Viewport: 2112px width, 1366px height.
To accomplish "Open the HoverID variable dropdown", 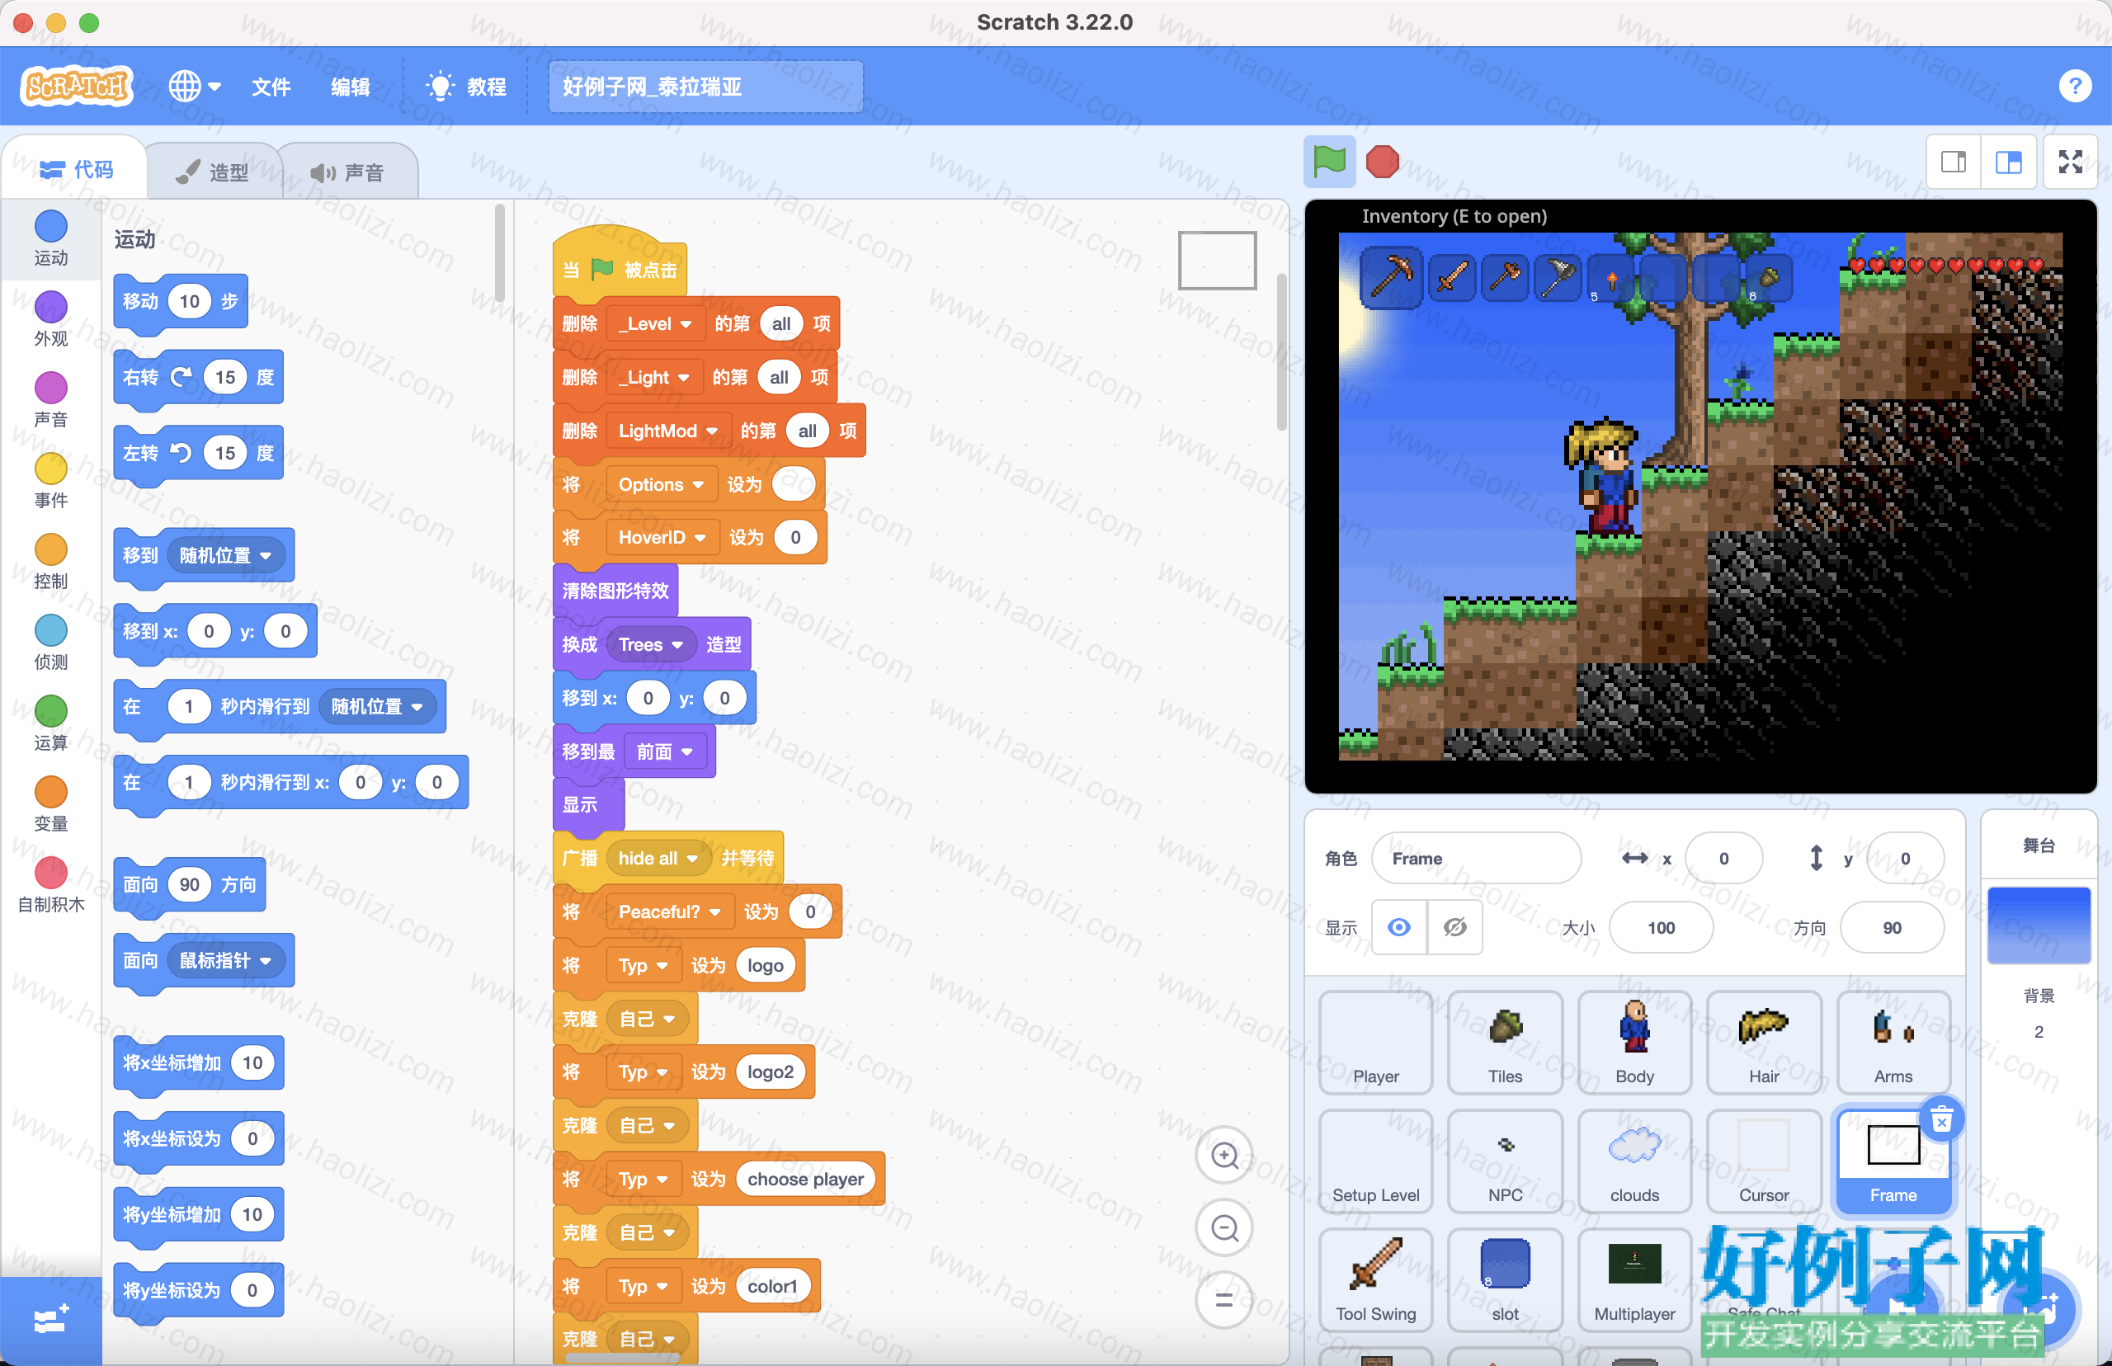I will point(662,538).
